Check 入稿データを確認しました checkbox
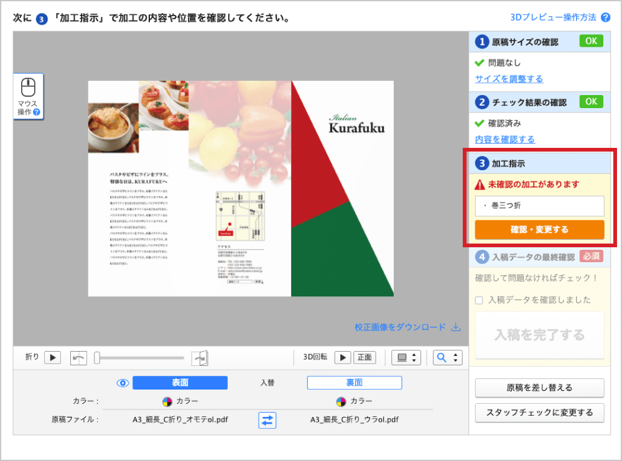 tap(479, 300)
